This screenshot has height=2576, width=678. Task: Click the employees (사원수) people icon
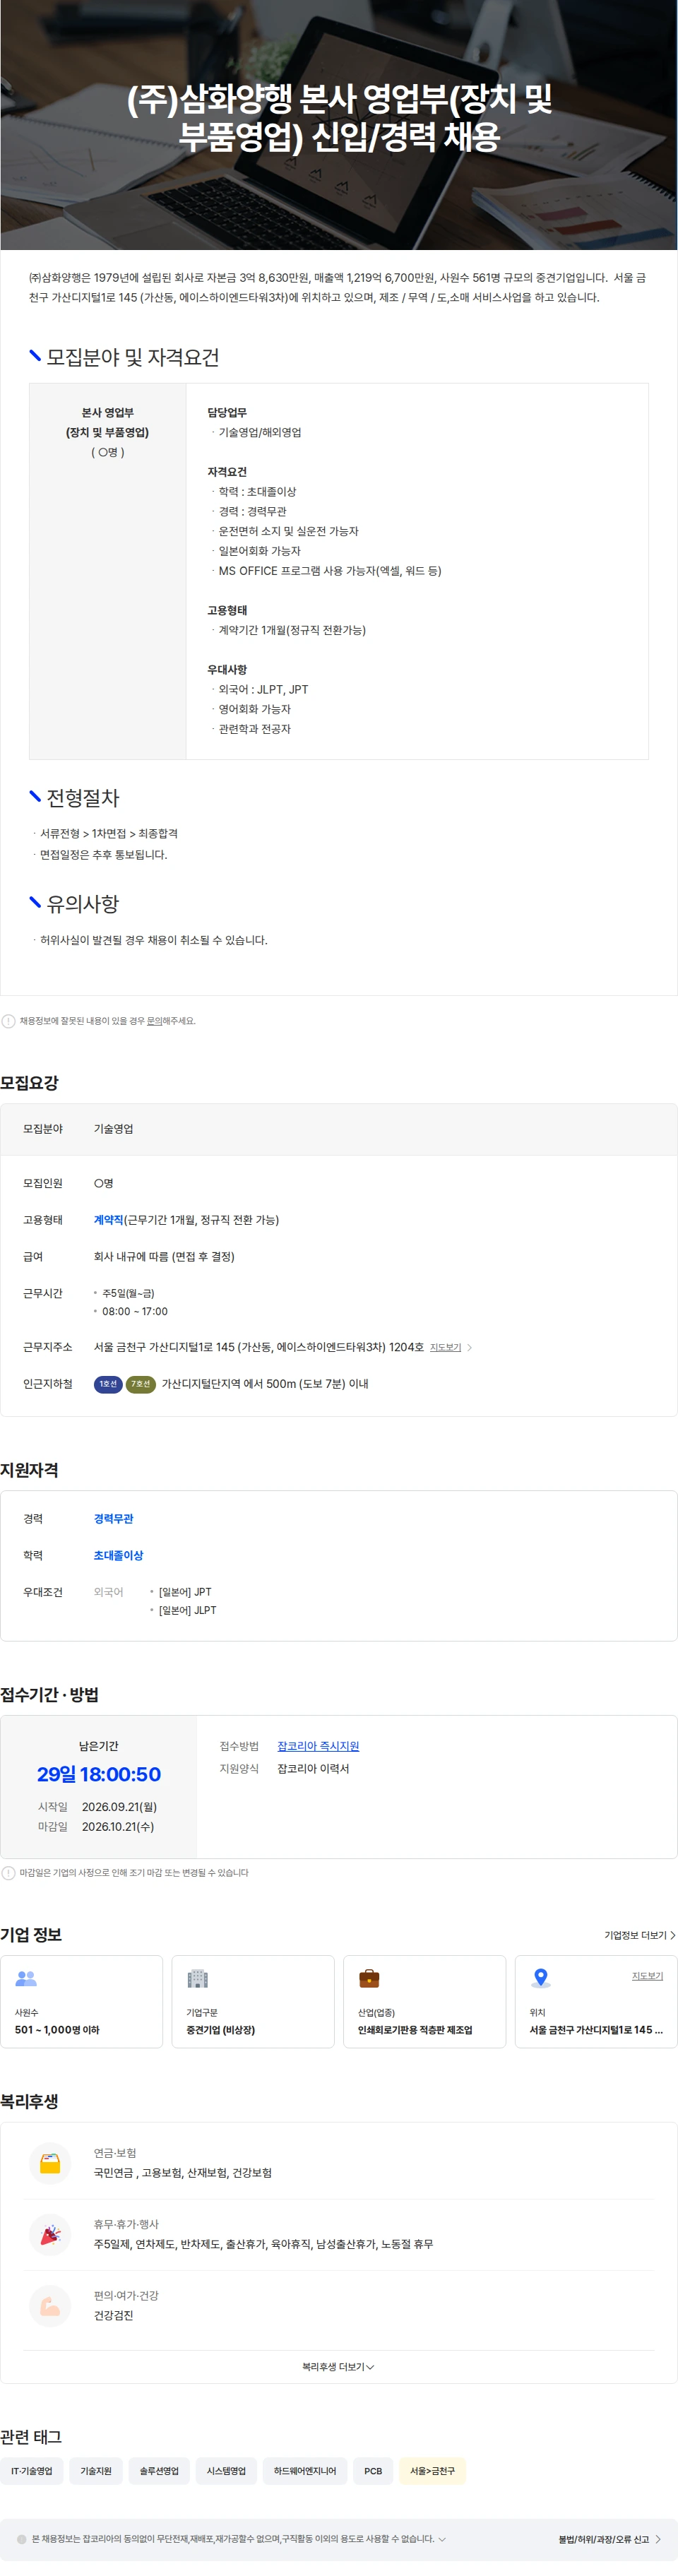tap(26, 1978)
